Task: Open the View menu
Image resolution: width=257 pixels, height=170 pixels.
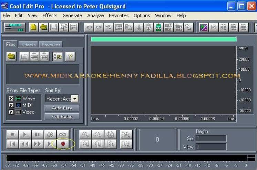Action: [33, 15]
